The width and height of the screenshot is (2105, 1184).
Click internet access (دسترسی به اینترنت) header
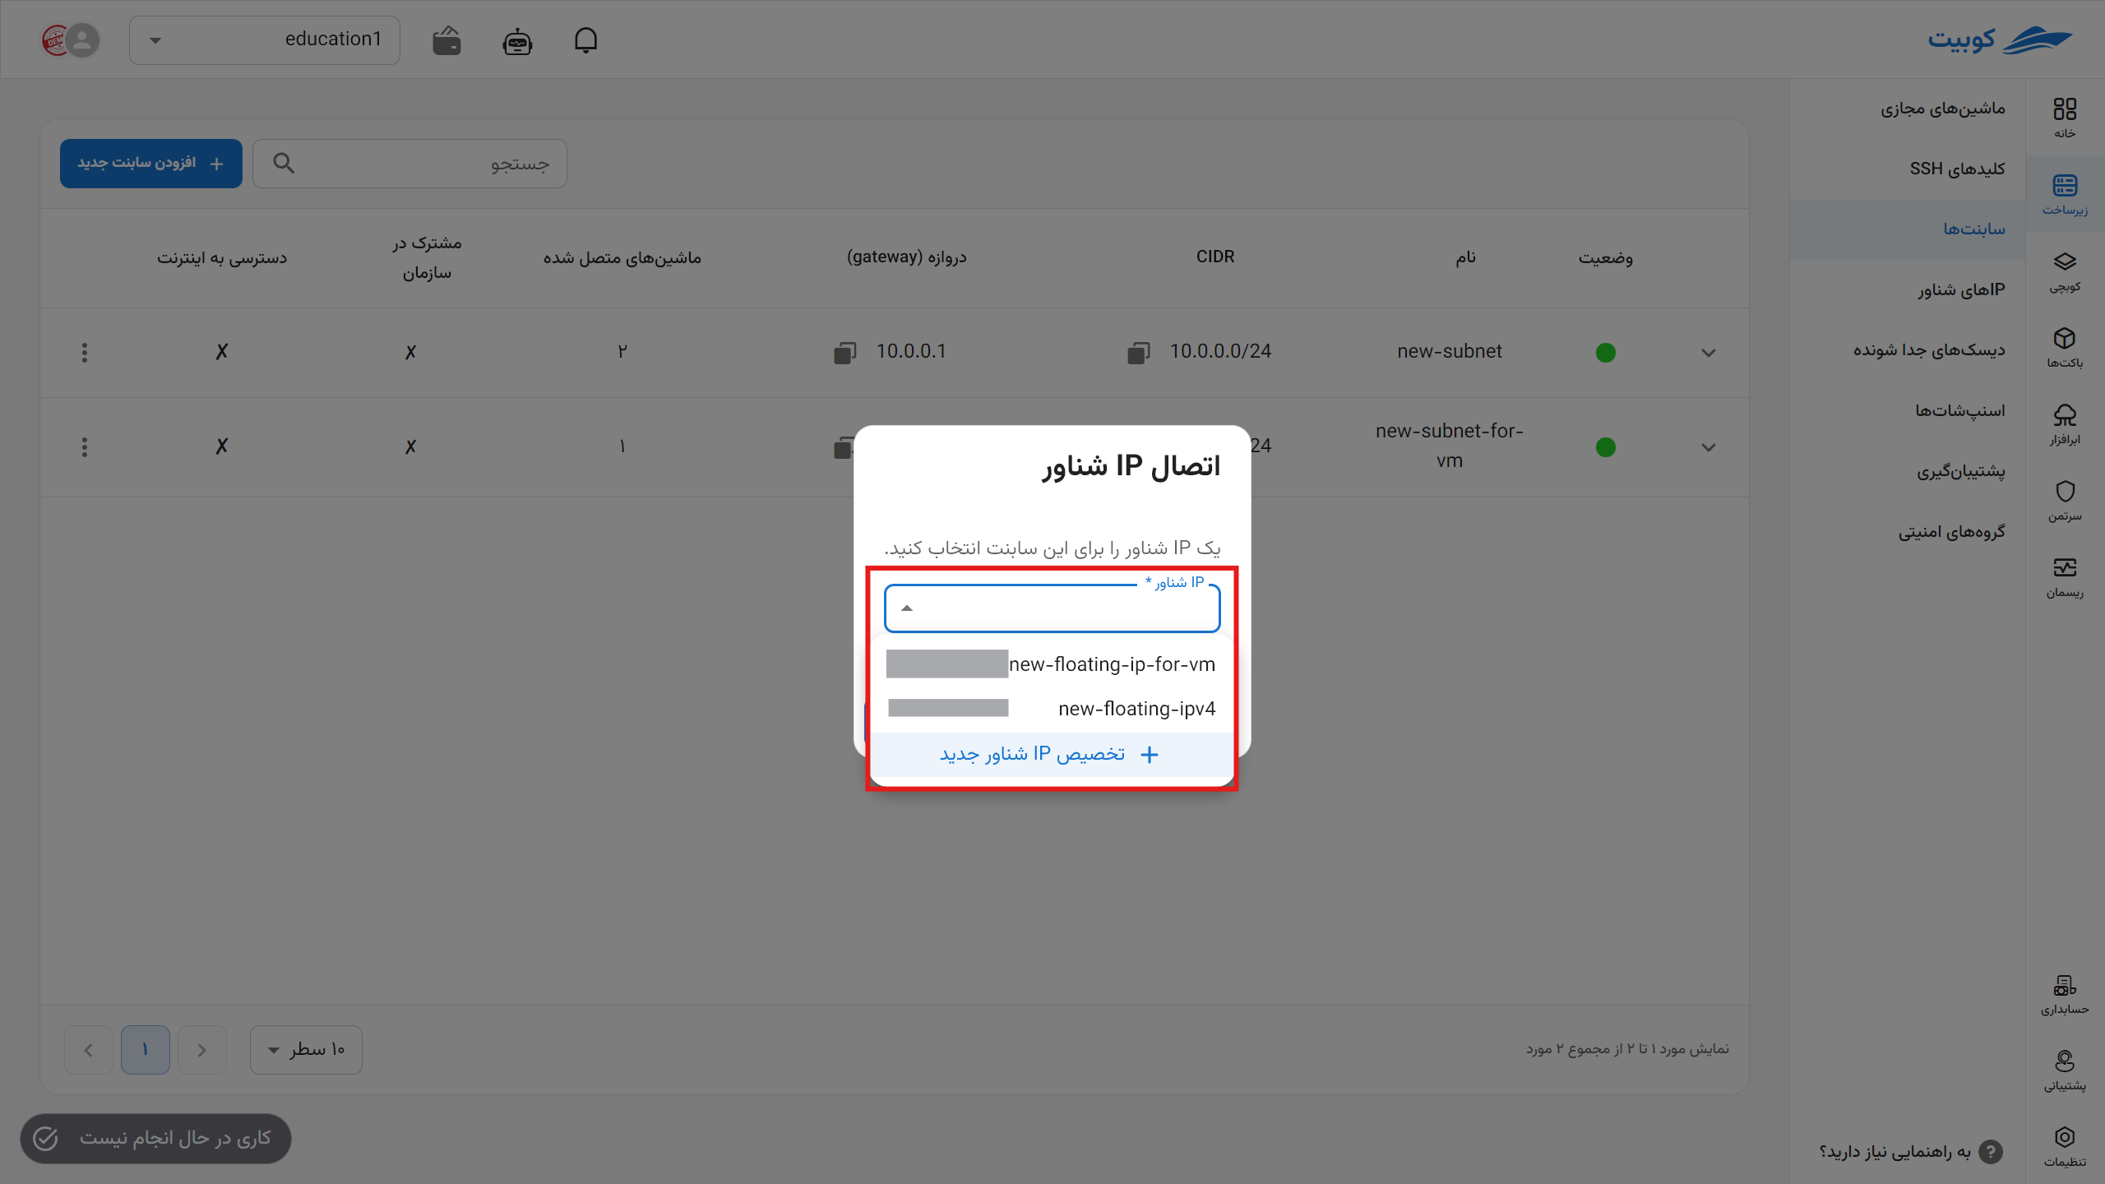point(222,258)
